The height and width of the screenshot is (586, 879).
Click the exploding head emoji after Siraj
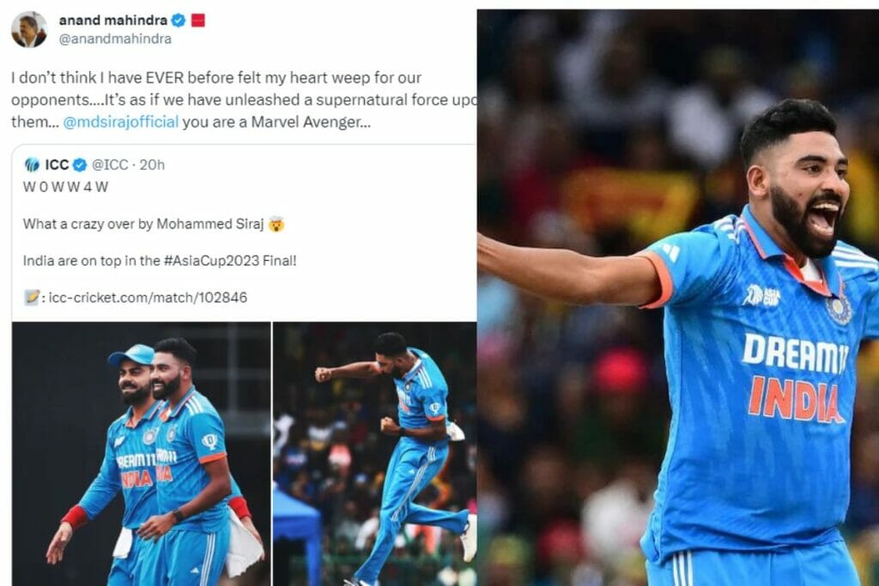[276, 224]
